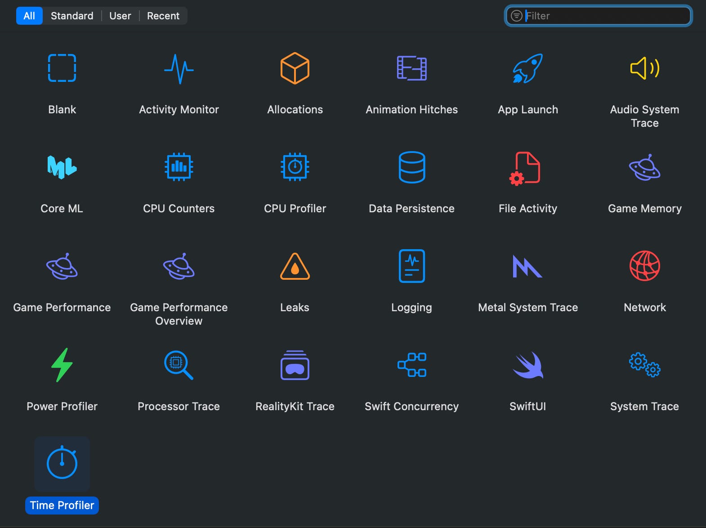Choose the Swift Concurrency nodes icon
Screen dimensions: 706x528
click(x=411, y=365)
